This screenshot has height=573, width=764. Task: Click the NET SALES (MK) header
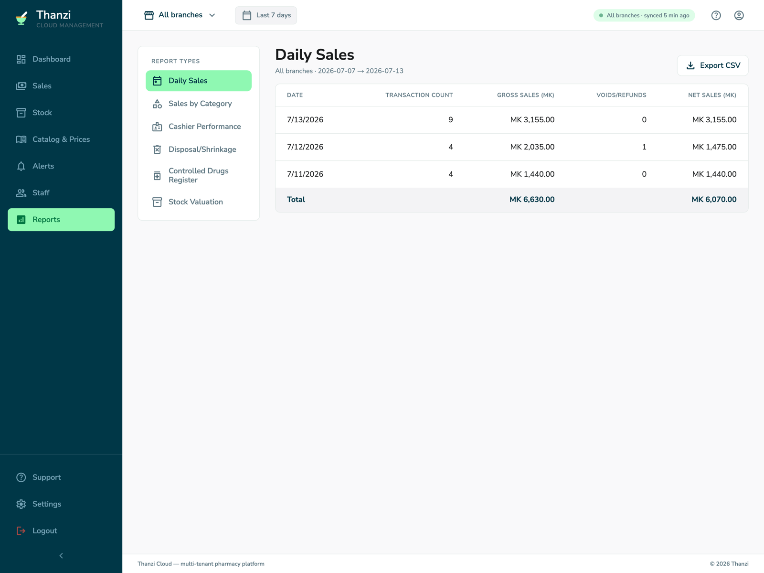712,95
